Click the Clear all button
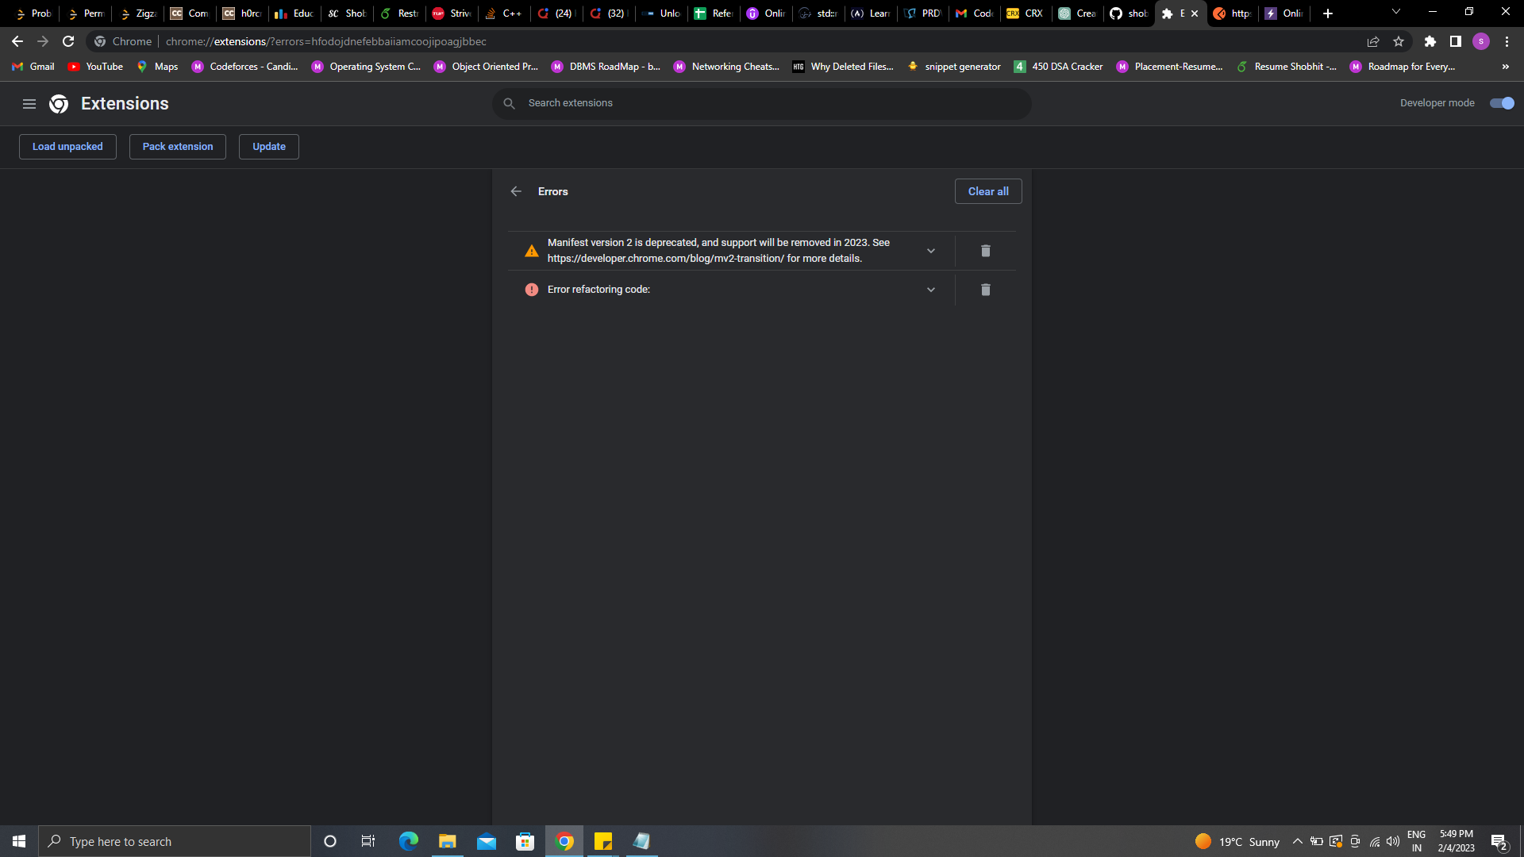1524x857 pixels. [987, 191]
